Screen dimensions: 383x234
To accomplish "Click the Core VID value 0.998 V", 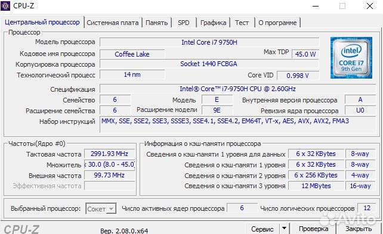I will tap(298, 76).
